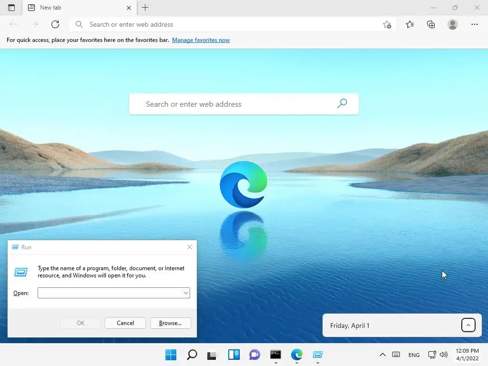Add this page to favorites star icon

pos(387,25)
